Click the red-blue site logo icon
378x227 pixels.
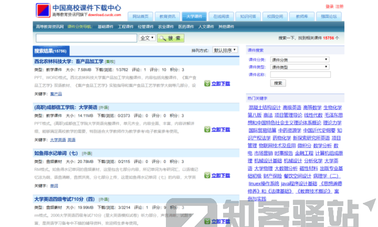point(43,10)
